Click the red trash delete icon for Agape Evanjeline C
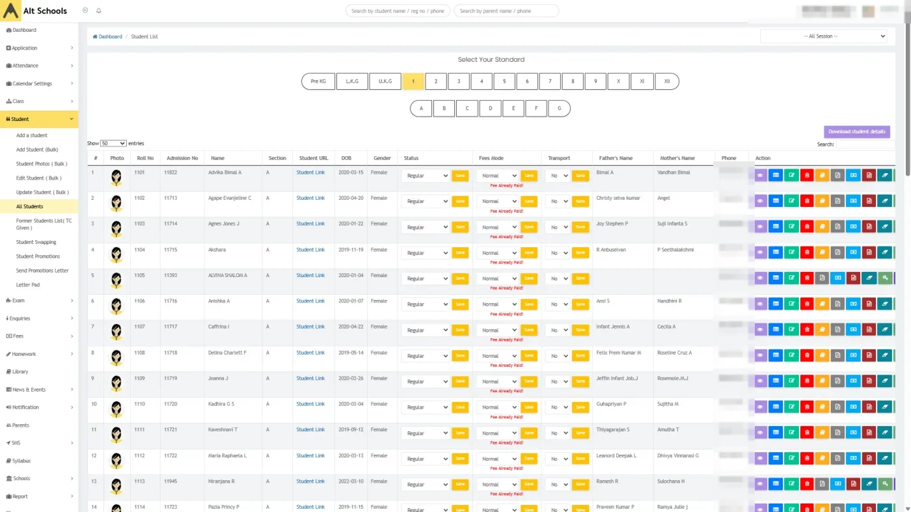 coord(807,201)
